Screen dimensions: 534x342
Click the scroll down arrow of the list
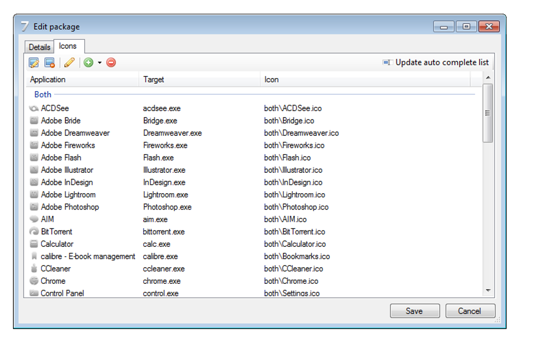coord(488,290)
